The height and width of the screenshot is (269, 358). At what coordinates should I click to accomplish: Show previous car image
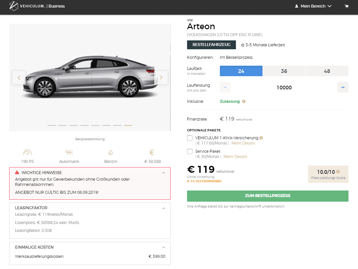(x=19, y=78)
